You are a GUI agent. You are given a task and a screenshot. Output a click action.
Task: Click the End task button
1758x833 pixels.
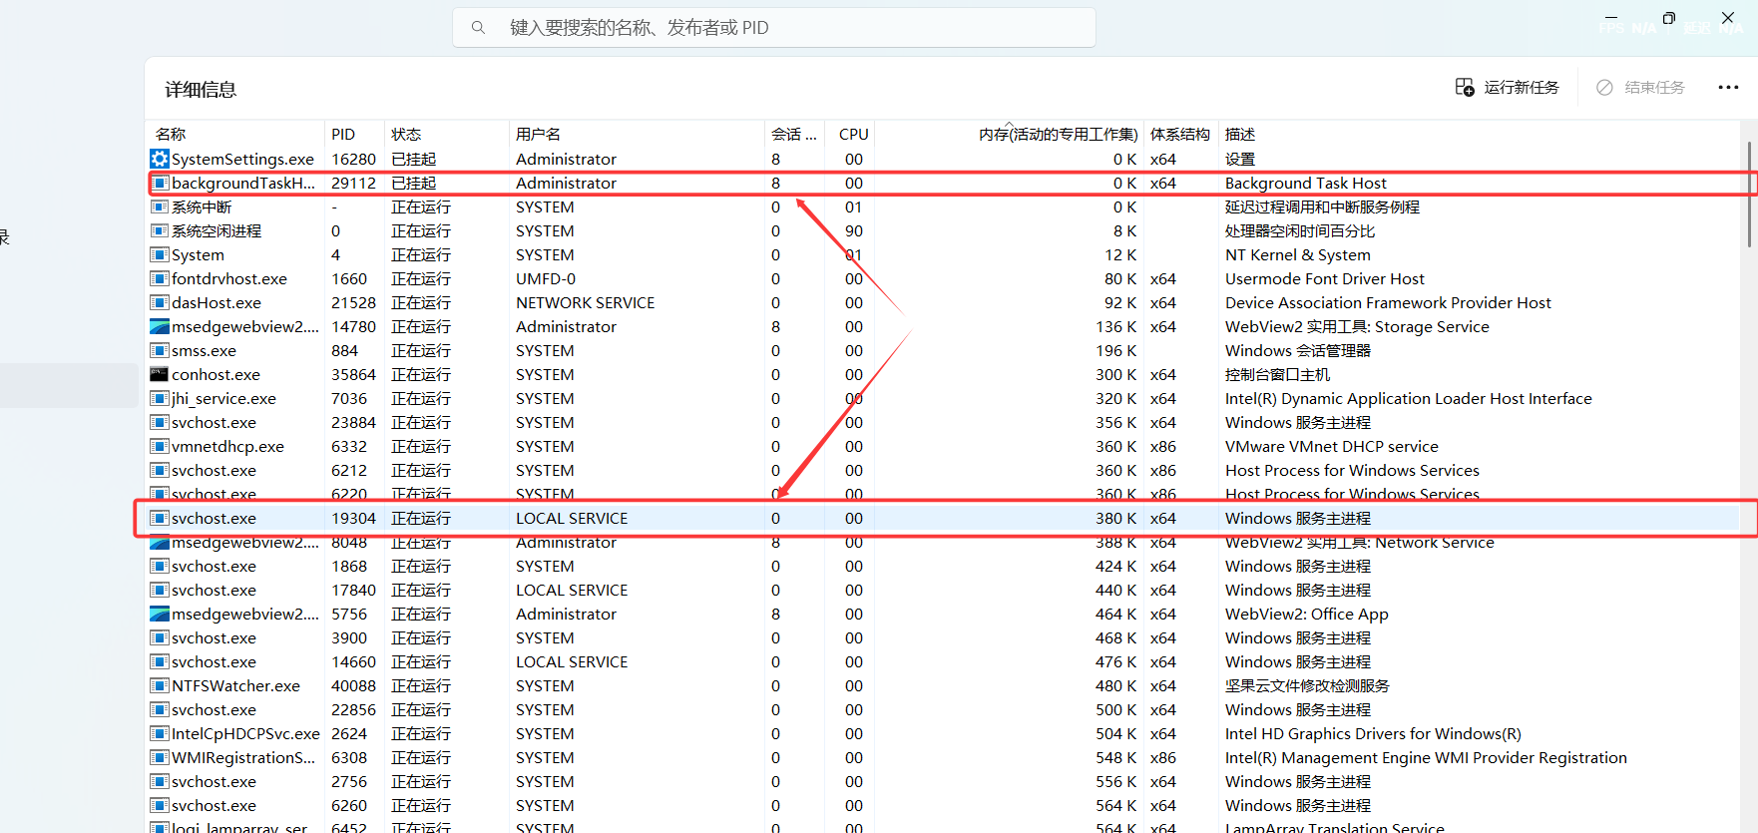click(x=1640, y=88)
